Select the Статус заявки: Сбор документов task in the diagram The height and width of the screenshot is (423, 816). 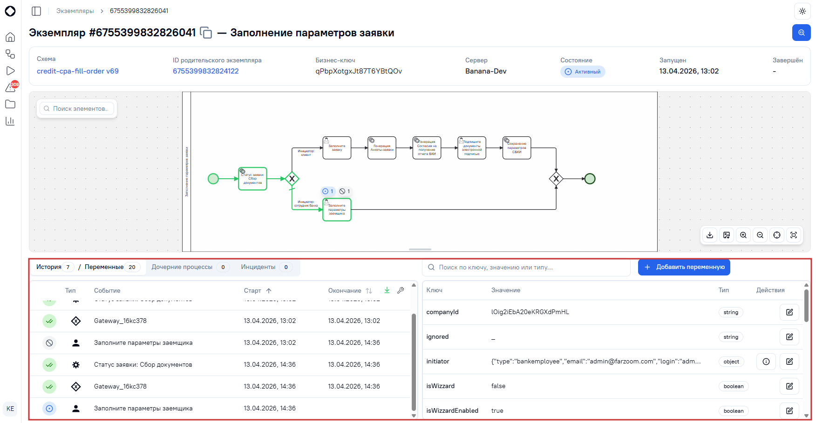pyautogui.click(x=252, y=179)
